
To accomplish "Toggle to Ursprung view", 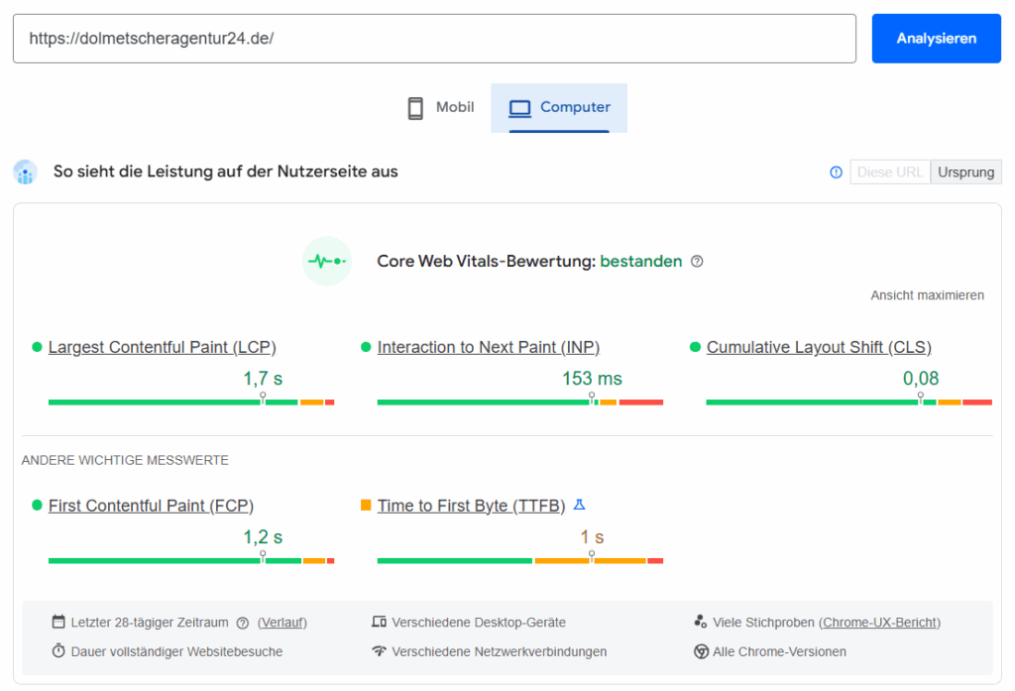I will click(965, 173).
